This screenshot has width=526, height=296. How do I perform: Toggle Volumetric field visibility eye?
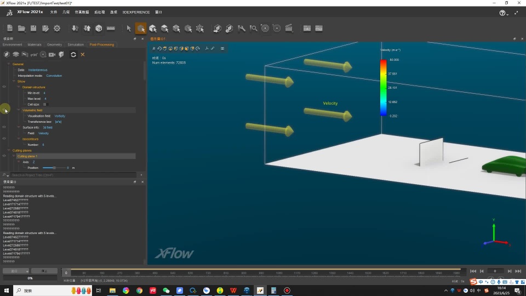pyautogui.click(x=4, y=110)
